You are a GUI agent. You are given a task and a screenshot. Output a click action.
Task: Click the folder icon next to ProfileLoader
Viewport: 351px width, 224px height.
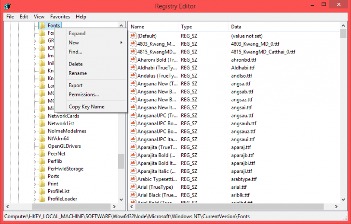tap(42, 199)
